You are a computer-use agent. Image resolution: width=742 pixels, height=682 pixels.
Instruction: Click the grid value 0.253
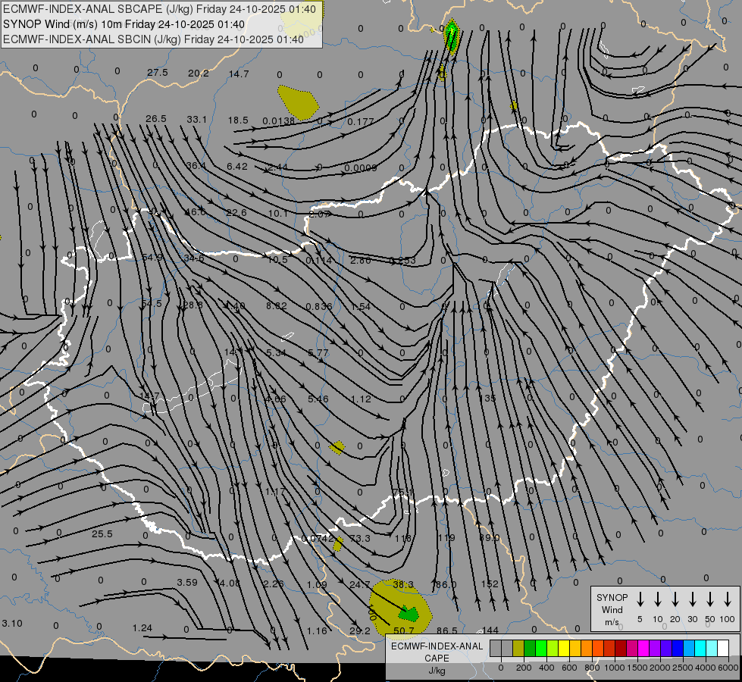click(x=402, y=261)
